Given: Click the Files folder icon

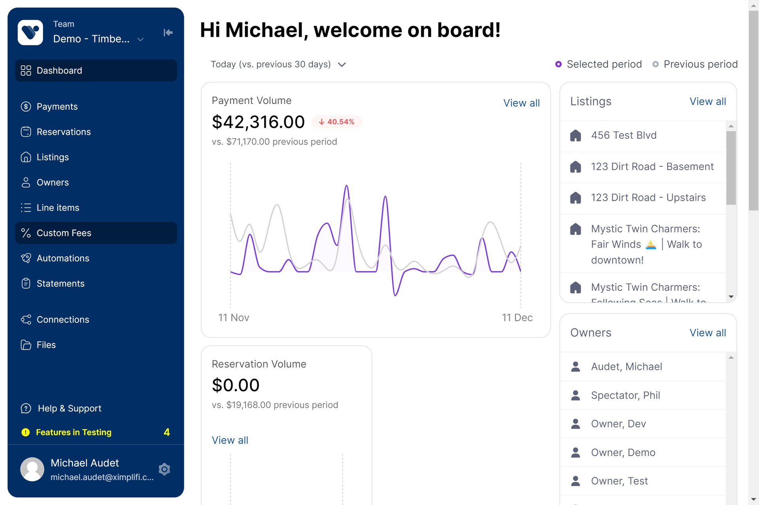Looking at the screenshot, I should point(26,345).
